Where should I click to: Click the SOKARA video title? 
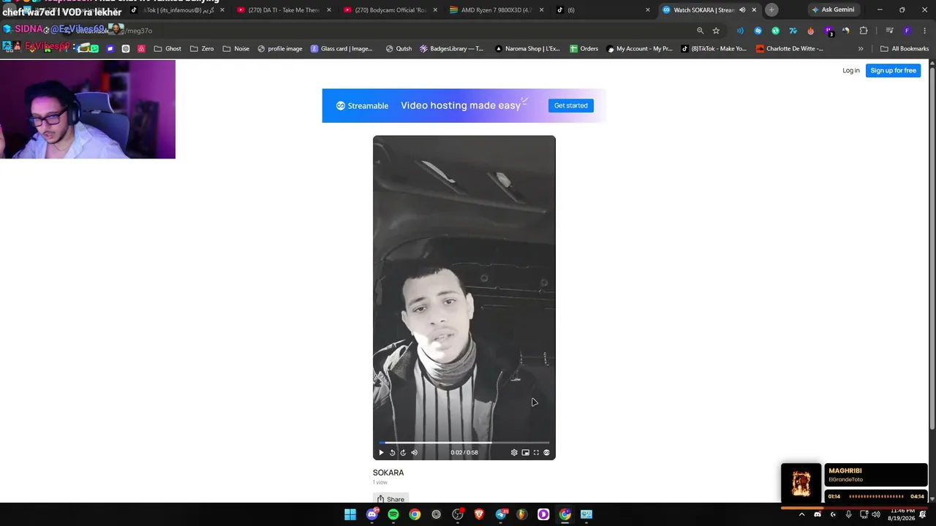point(388,473)
